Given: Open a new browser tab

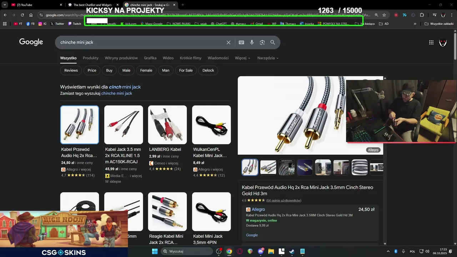Looking at the screenshot, I should click(x=182, y=5).
